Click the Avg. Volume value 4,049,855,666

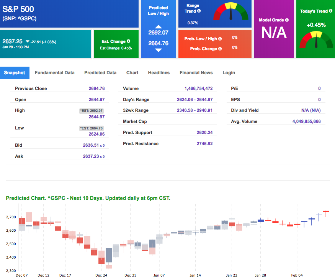pos(306,122)
